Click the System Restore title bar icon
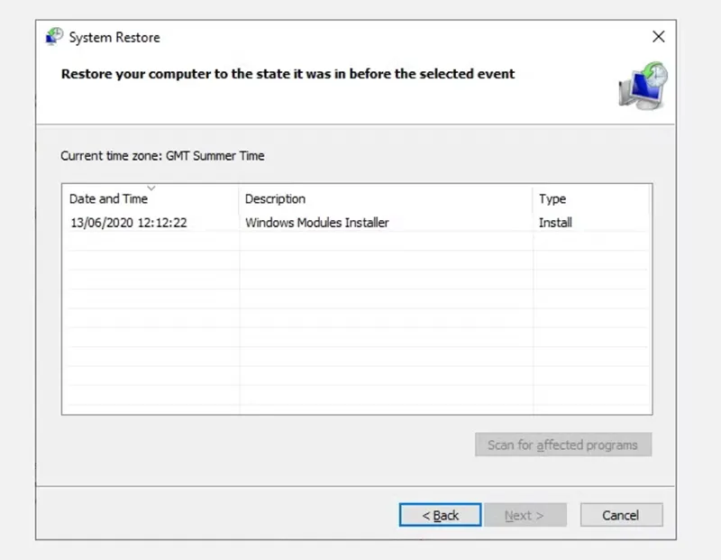Image resolution: width=721 pixels, height=560 pixels. (x=54, y=38)
